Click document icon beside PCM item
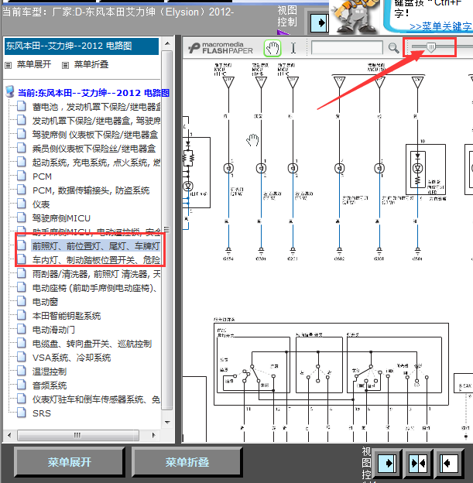 pos(21,176)
